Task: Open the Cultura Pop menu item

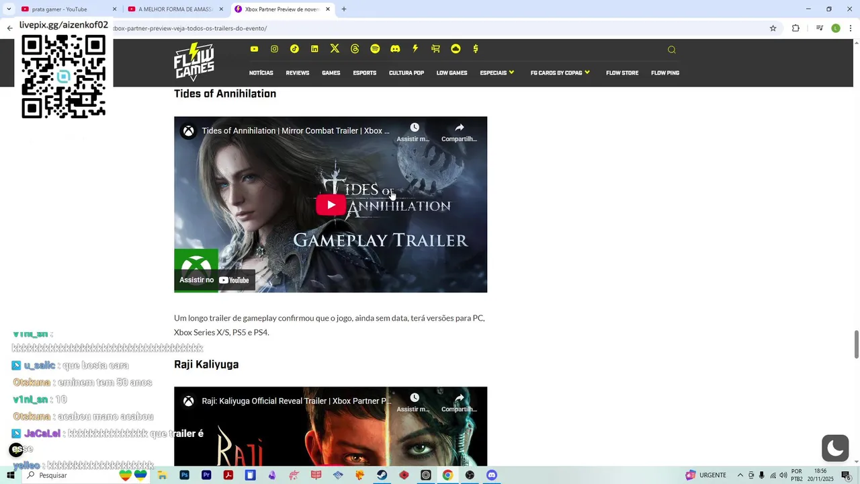Action: [406, 73]
